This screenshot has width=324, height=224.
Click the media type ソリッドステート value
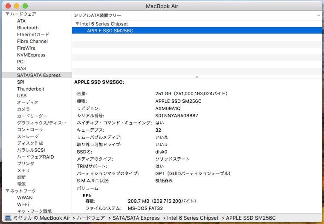coord(172,159)
